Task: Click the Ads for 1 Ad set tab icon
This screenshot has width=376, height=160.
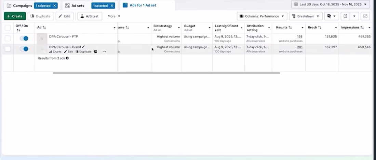Action: pyautogui.click(x=125, y=5)
